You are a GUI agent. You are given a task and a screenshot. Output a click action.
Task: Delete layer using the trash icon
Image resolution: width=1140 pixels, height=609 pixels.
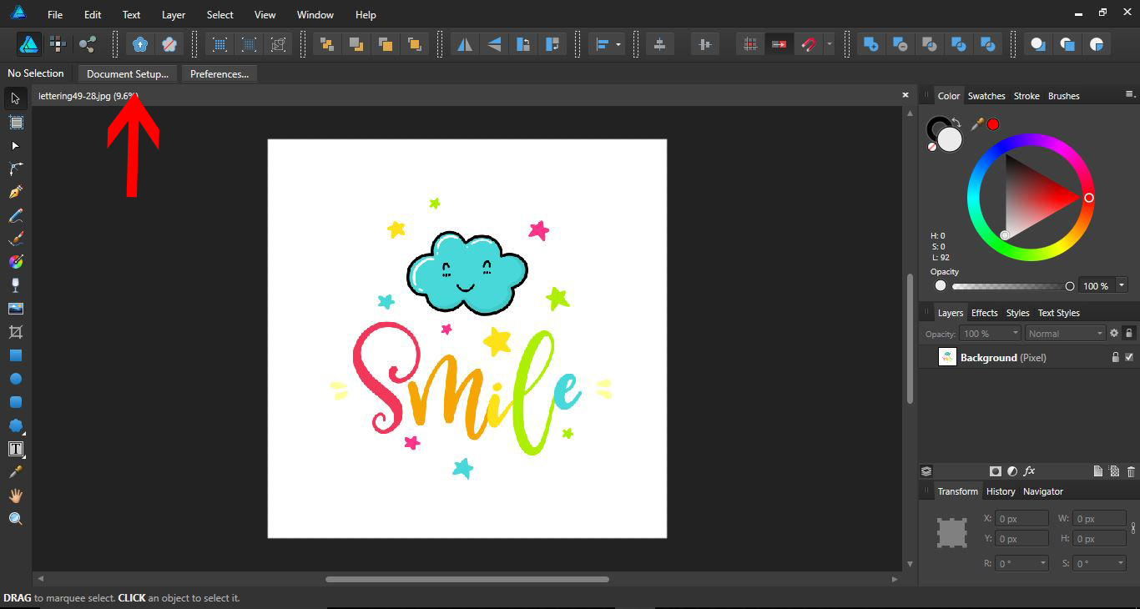[x=1131, y=471]
